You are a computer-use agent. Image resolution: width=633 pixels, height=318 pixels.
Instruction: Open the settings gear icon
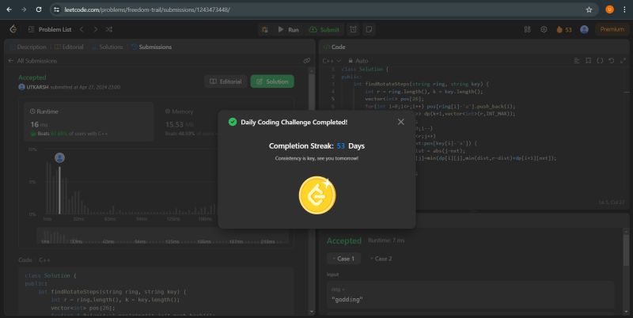(x=544, y=29)
